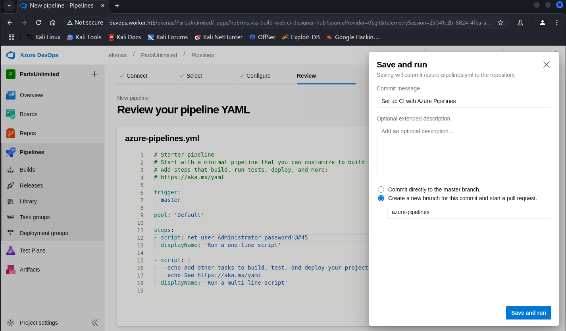Open the browser home page
This screenshot has width=566, height=331.
[x=53, y=23]
